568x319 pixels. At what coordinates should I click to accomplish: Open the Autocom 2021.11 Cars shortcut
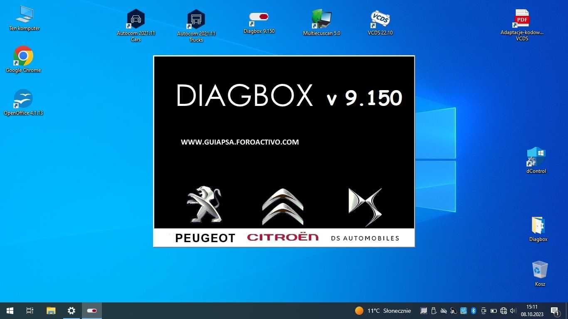tap(136, 26)
